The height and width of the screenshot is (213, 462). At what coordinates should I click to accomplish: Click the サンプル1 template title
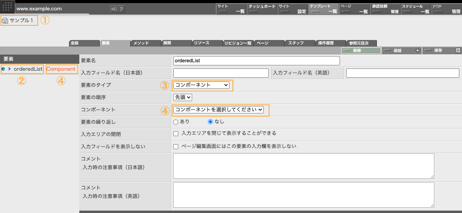[x=22, y=20]
